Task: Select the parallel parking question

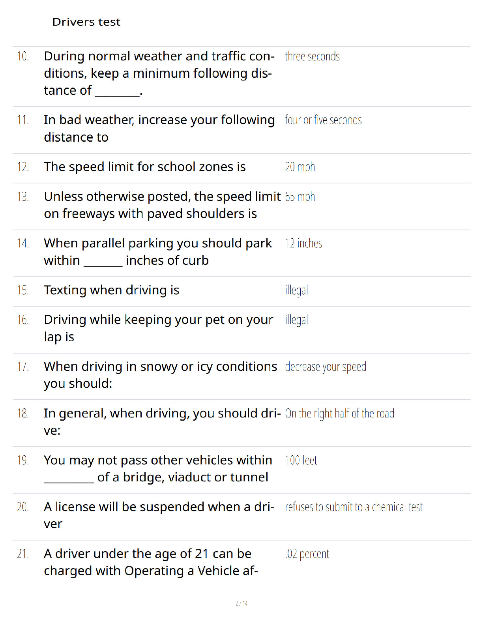Action: [158, 252]
